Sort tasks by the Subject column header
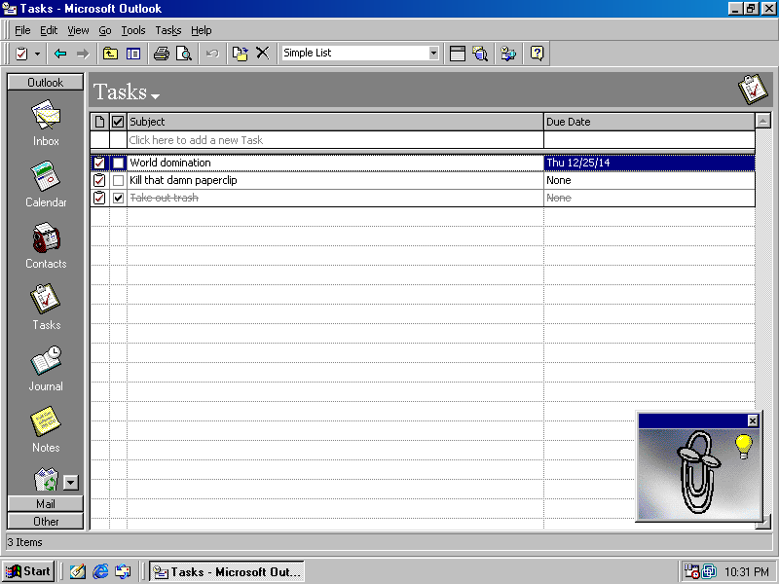 click(x=335, y=122)
